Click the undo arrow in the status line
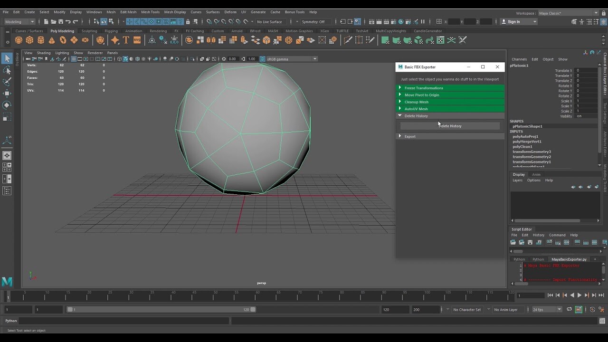This screenshot has width=608, height=342. click(x=68, y=22)
